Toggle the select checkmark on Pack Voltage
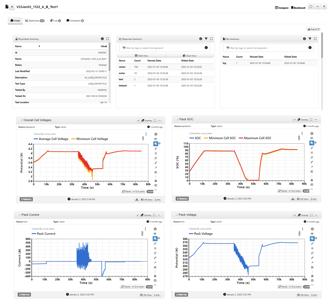Image resolution: width=329 pixels, height=304 pixels. click(x=295, y=215)
